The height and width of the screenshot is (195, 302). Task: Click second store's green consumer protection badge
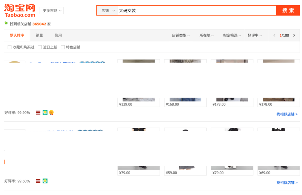pos(45,181)
